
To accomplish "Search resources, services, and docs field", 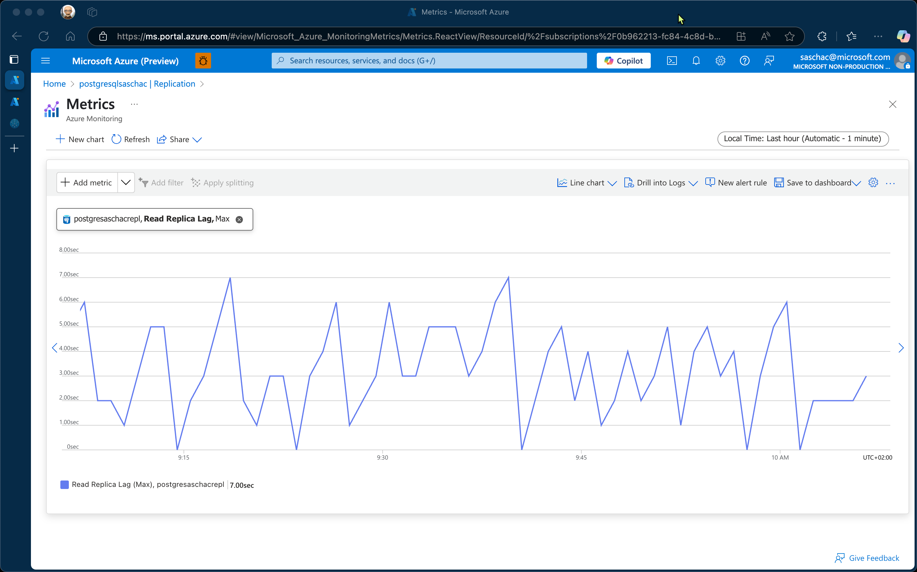I will (429, 61).
